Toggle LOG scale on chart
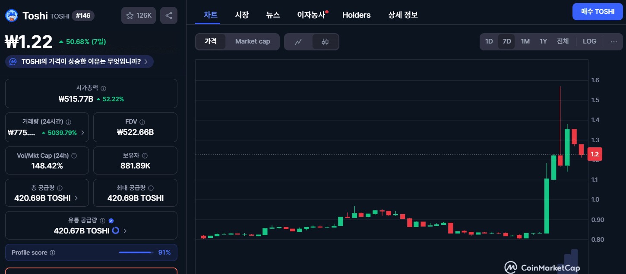 [589, 41]
